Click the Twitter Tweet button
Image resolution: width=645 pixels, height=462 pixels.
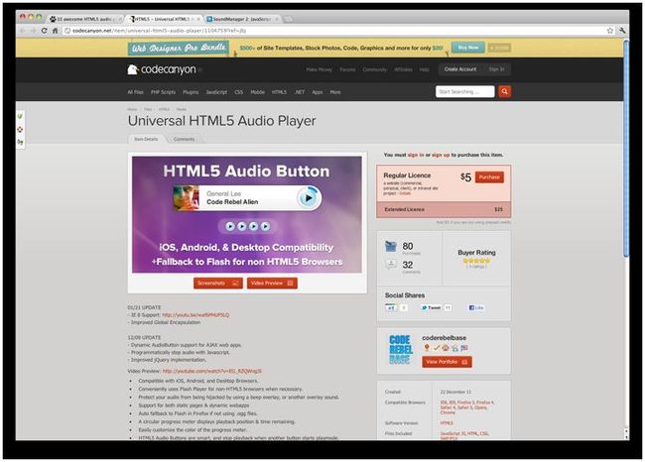coord(431,307)
